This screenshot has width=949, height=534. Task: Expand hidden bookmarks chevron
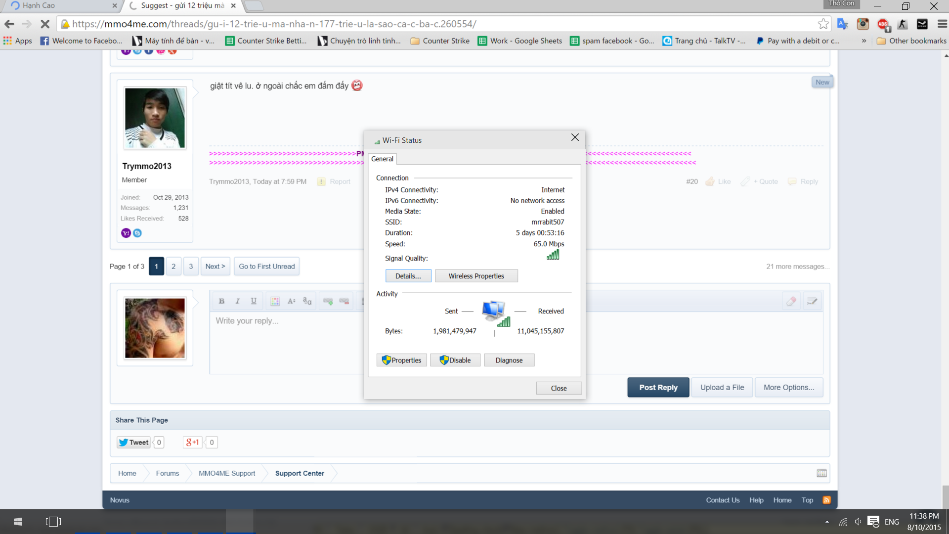[864, 41]
